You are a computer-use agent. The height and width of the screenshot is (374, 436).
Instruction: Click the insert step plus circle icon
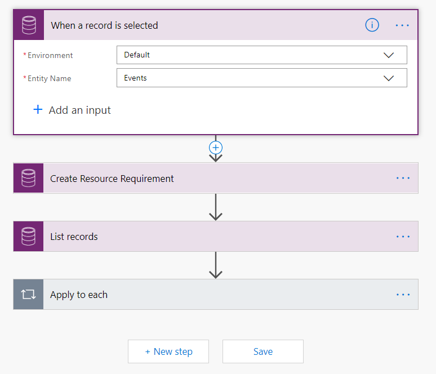tap(216, 147)
